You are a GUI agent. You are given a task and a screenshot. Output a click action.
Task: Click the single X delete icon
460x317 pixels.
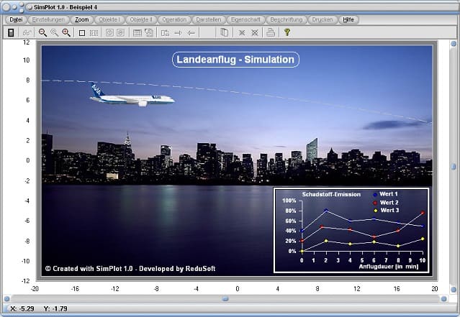[242, 33]
